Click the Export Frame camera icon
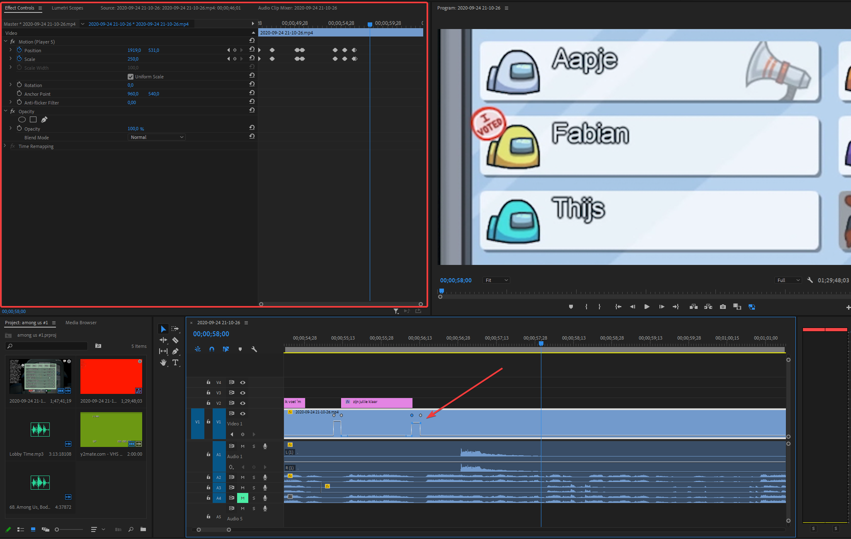This screenshot has height=539, width=851. click(723, 307)
